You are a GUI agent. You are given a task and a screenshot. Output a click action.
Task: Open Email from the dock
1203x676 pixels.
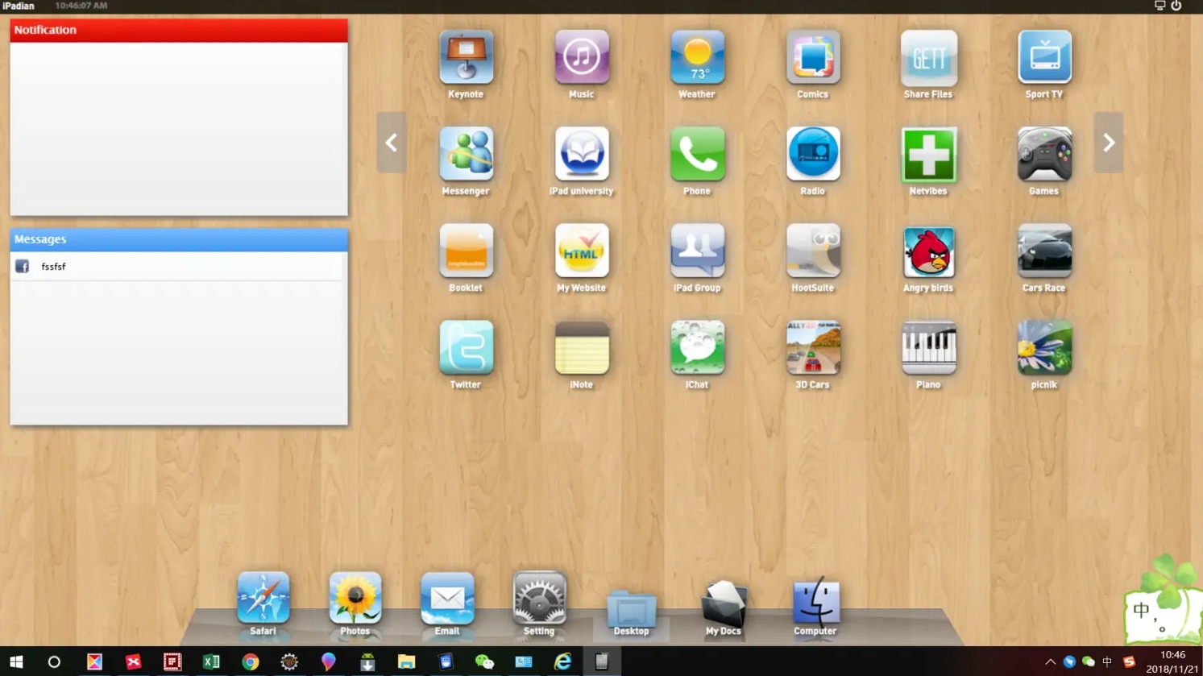coord(447,598)
